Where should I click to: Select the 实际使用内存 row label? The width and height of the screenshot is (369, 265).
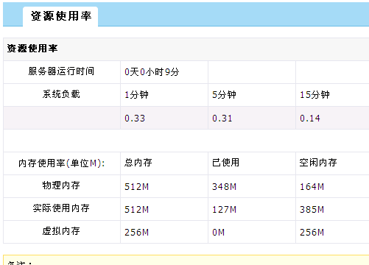61,208
